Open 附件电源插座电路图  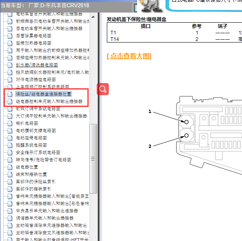pyautogui.click(x=36, y=79)
